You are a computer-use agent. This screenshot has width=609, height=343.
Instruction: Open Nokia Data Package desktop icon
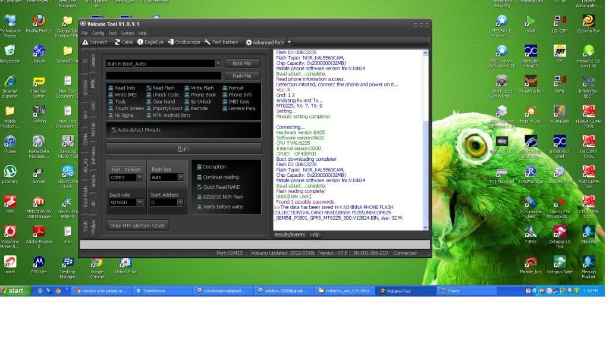pyautogui.click(x=39, y=147)
